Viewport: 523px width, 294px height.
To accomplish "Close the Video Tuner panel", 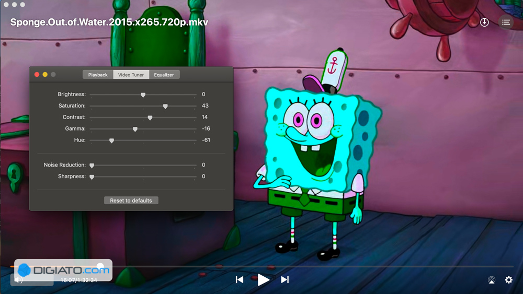I will click(37, 75).
